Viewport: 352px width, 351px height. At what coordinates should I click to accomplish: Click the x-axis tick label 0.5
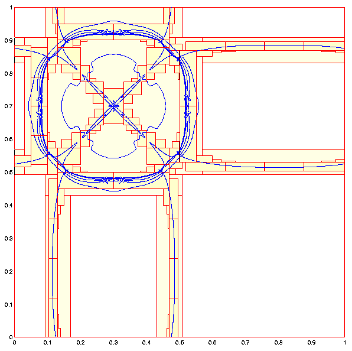(x=179, y=343)
